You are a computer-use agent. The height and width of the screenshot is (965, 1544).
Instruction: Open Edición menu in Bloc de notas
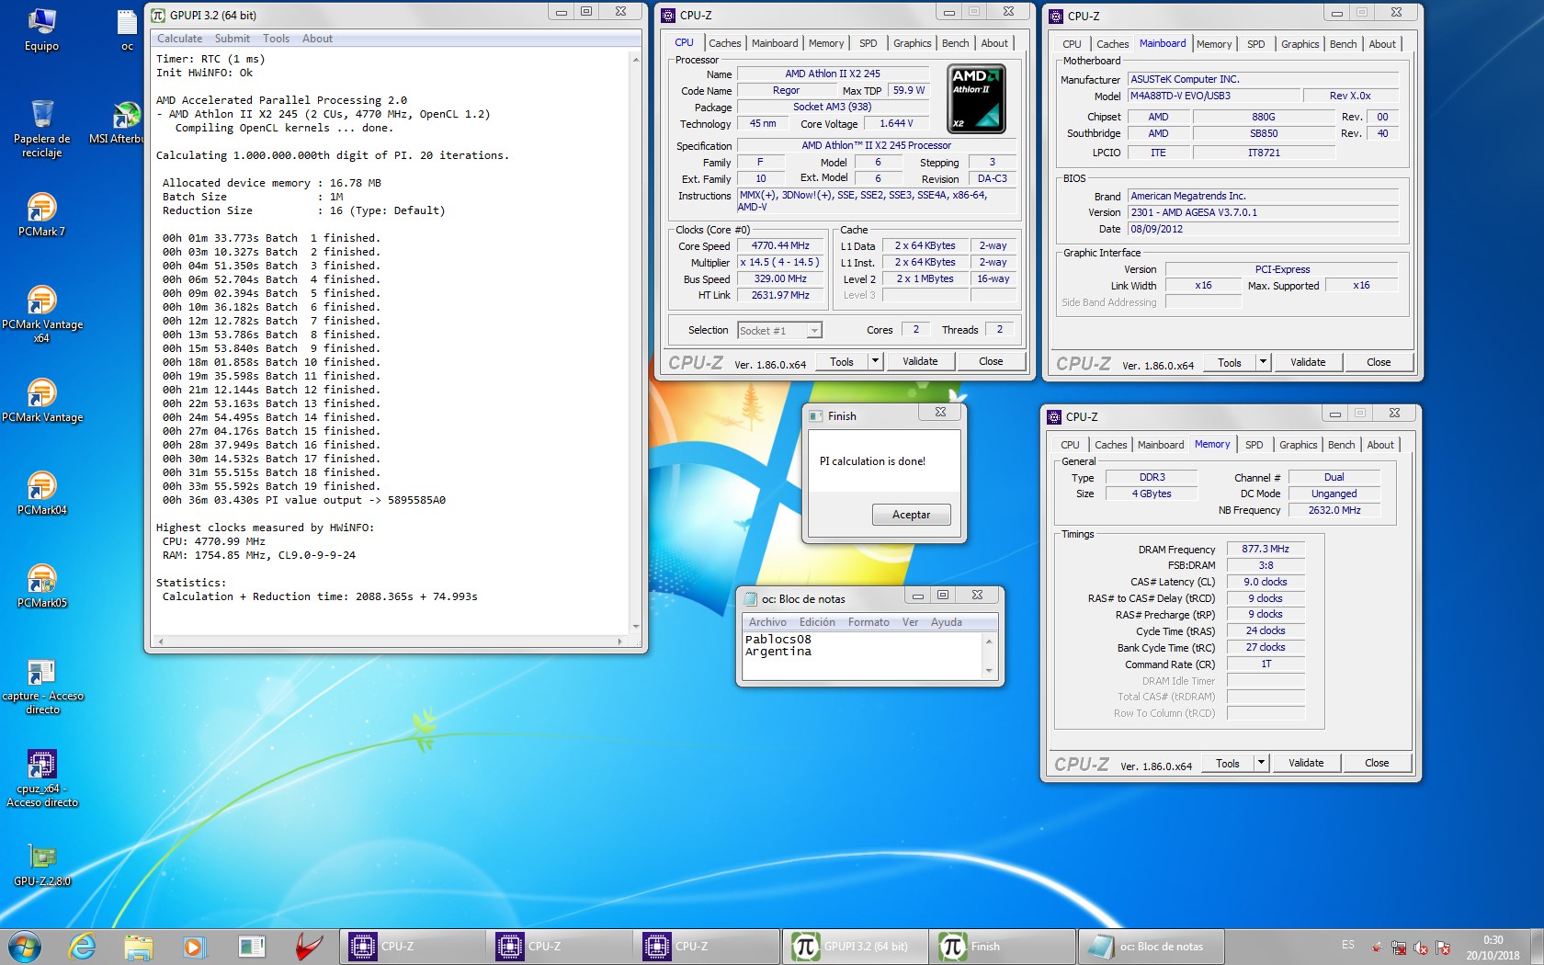point(817,622)
